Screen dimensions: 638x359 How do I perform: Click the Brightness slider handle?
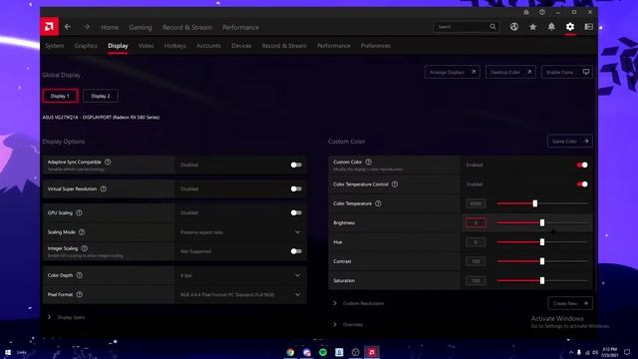pos(542,222)
